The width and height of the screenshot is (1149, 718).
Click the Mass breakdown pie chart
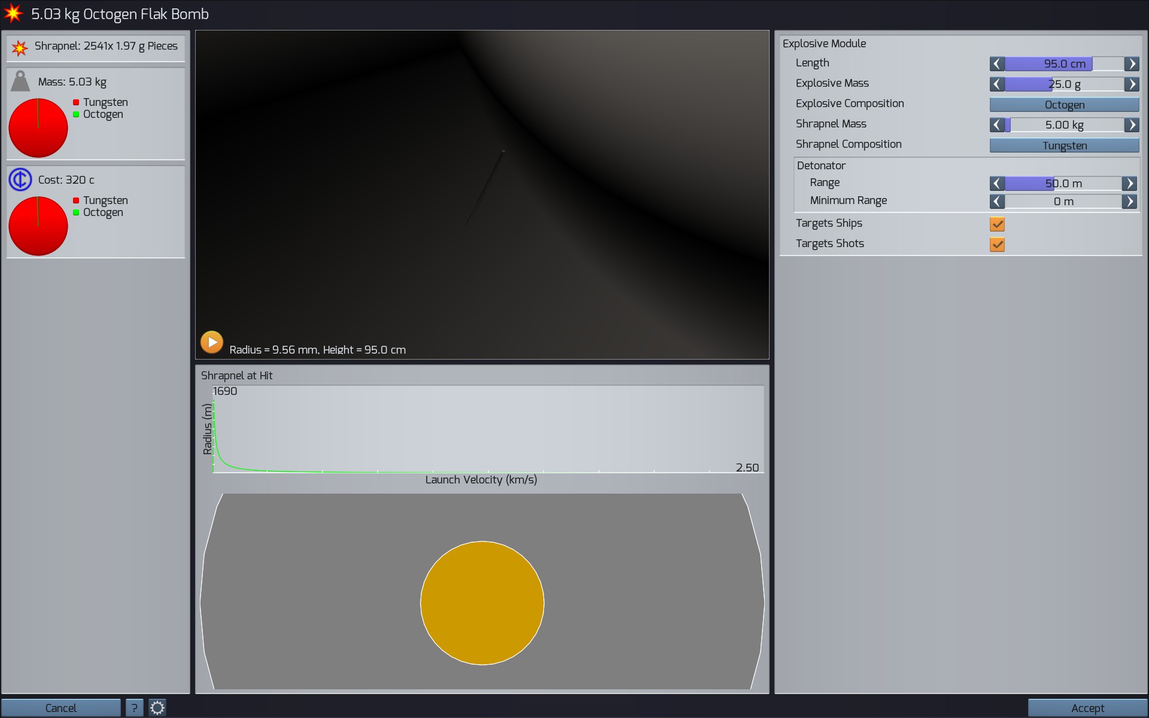pos(38,128)
